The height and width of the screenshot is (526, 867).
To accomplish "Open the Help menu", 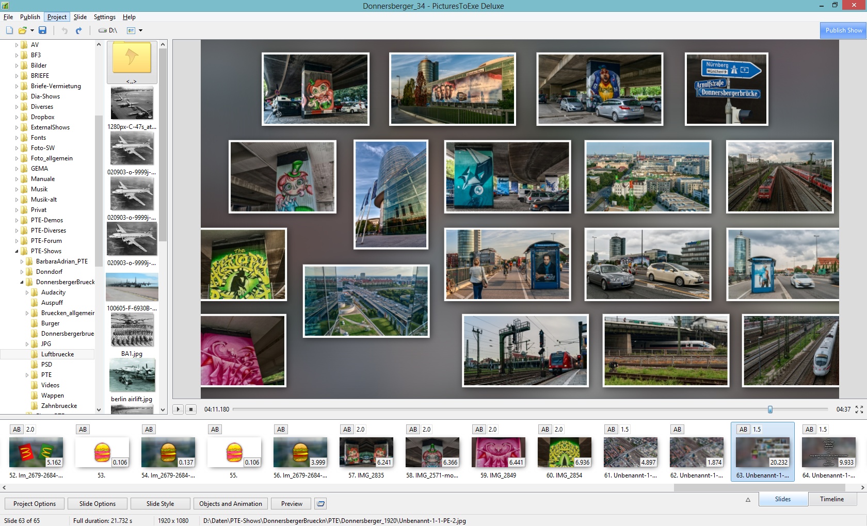I will pyautogui.click(x=129, y=17).
